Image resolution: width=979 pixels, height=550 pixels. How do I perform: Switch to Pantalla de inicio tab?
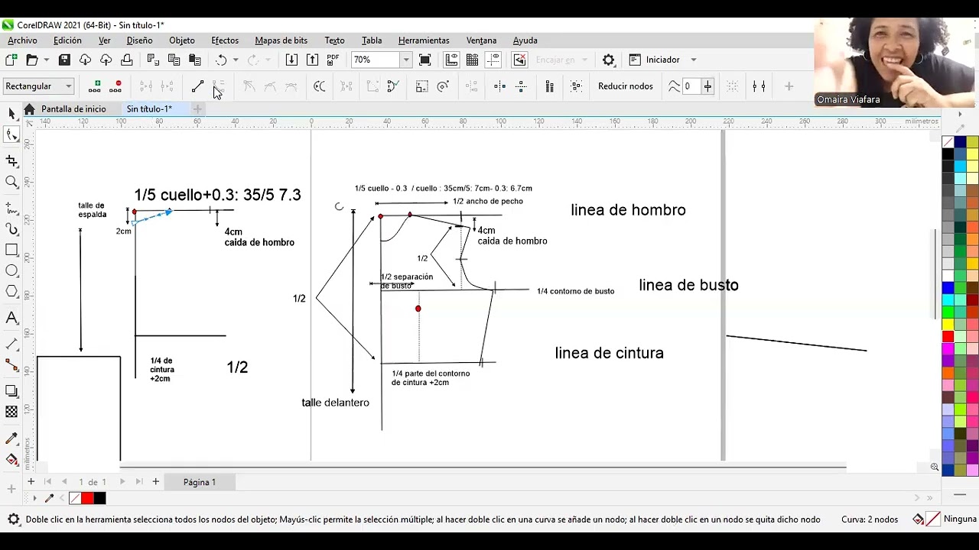tap(73, 109)
